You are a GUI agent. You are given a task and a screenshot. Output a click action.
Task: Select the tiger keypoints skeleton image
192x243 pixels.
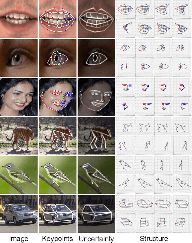58,136
